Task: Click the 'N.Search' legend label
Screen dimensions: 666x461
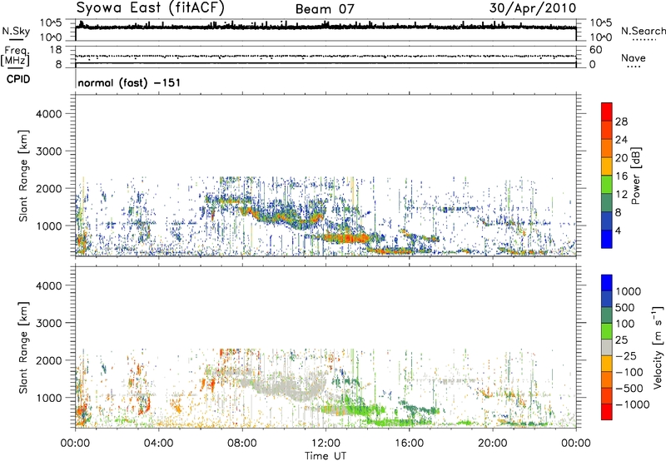Action: click(x=643, y=31)
